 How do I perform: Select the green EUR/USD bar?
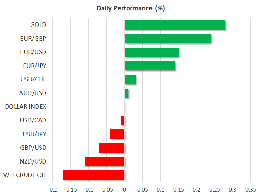tap(151, 52)
